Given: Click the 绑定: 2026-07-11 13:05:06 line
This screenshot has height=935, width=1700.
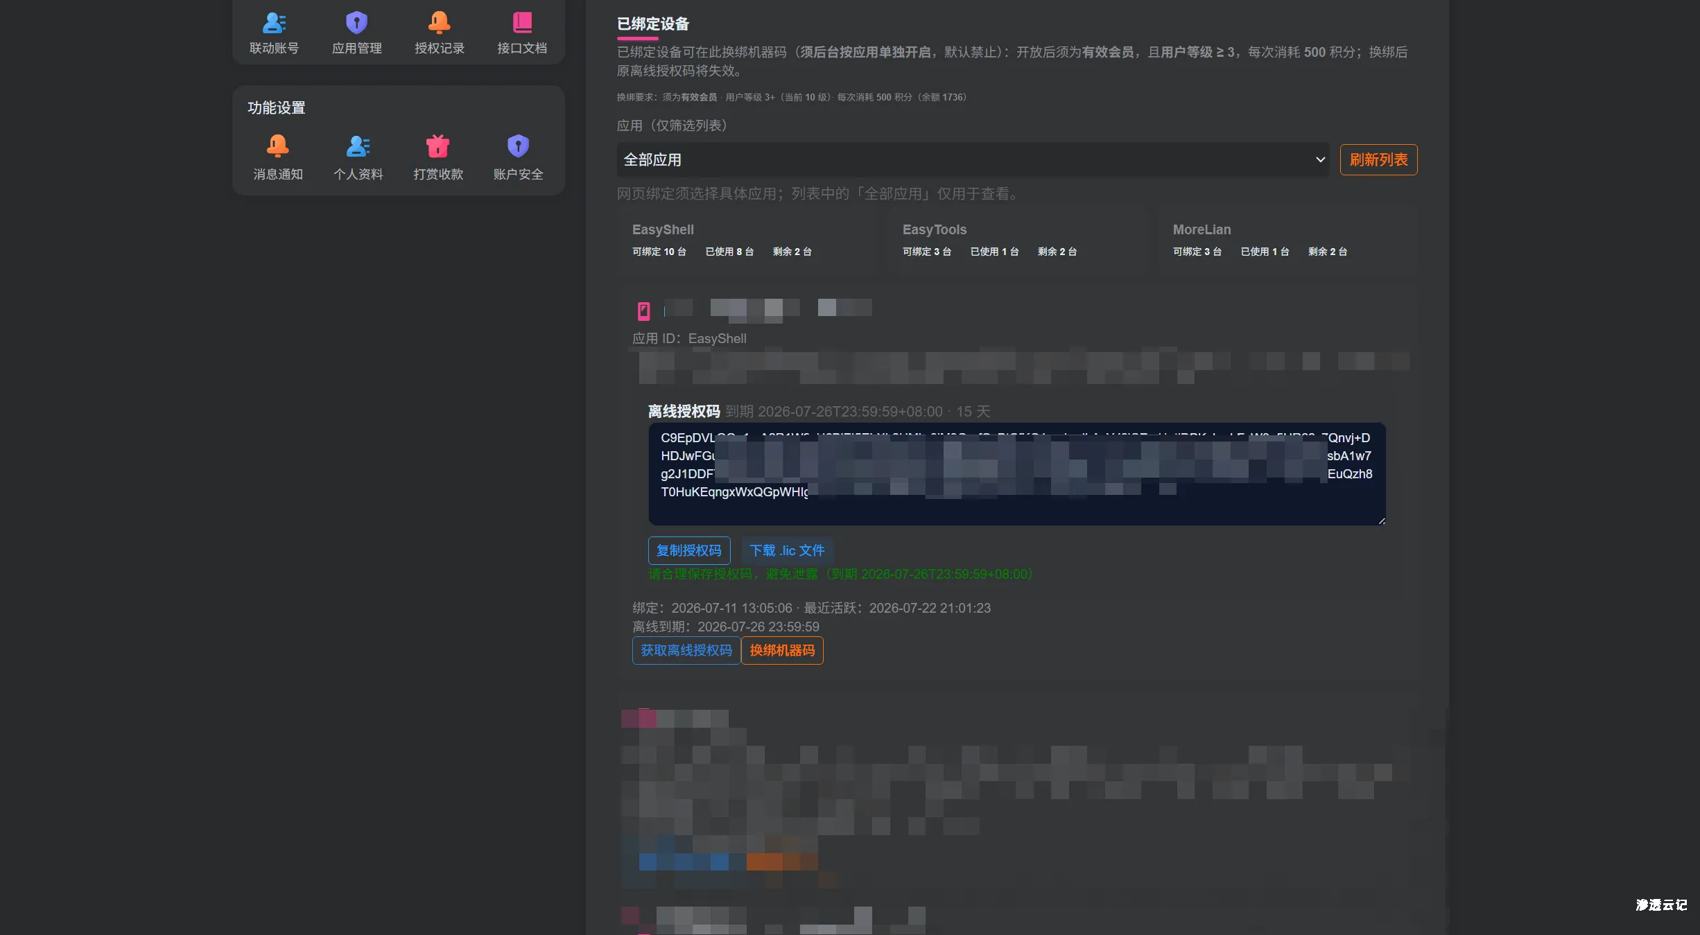Looking at the screenshot, I should click(811, 608).
